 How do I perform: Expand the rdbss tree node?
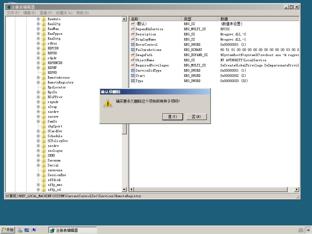[x=38, y=43]
